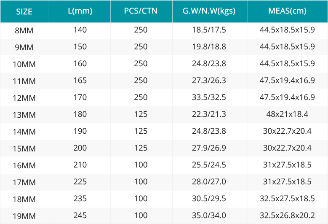Select the 17MM row label
The image size is (328, 224).
click(24, 182)
